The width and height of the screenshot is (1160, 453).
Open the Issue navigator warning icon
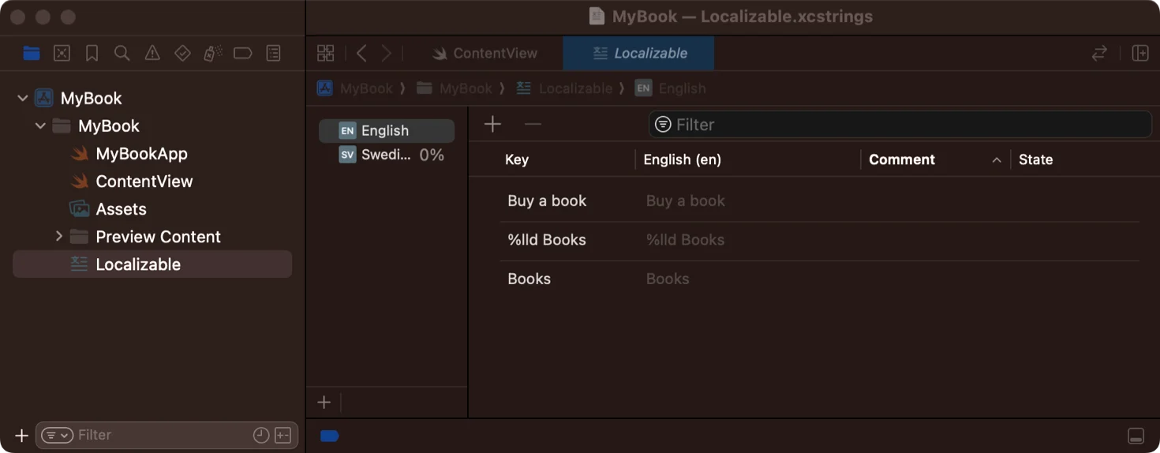[x=152, y=53]
